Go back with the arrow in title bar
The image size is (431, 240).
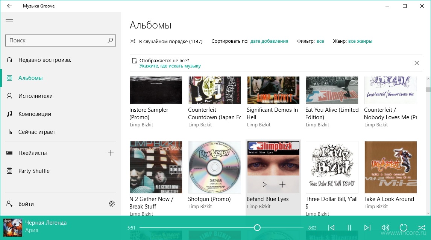tap(9, 6)
